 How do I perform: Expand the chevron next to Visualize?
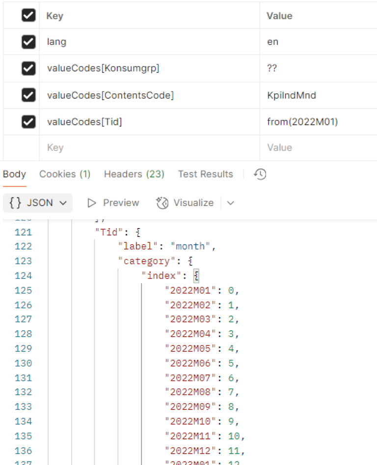click(230, 203)
